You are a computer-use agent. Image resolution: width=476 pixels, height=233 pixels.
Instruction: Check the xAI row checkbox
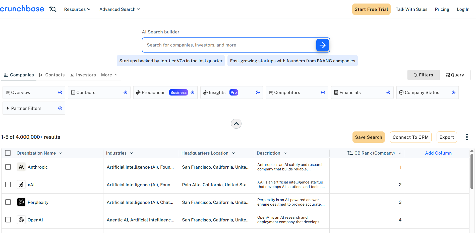click(x=8, y=184)
